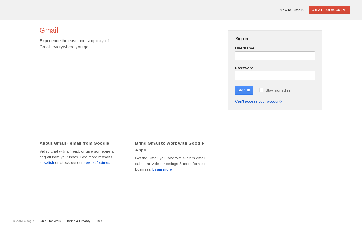Screen dimensions: 362x226
Task: Click the blue Sign in button
Action: coord(244,90)
